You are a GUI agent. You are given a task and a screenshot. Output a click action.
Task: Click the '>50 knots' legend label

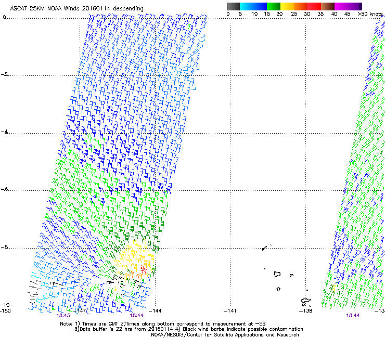point(370,14)
